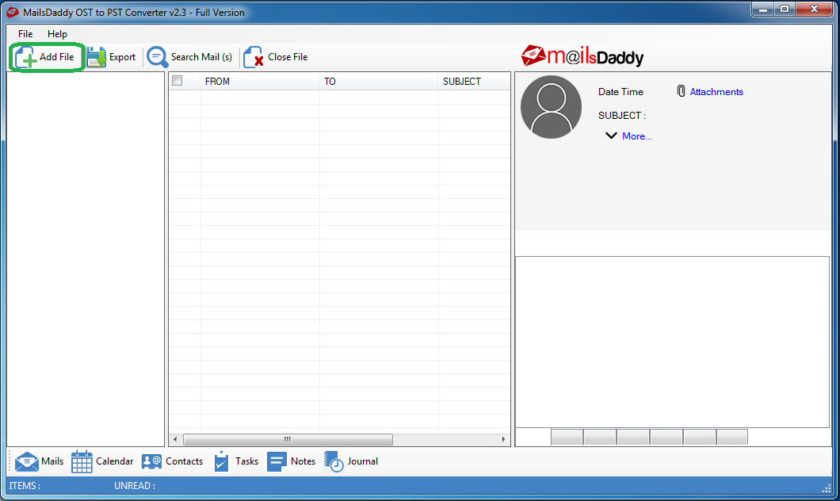840x501 pixels.
Task: Click the MailsDaddy logo banner
Action: pos(582,56)
